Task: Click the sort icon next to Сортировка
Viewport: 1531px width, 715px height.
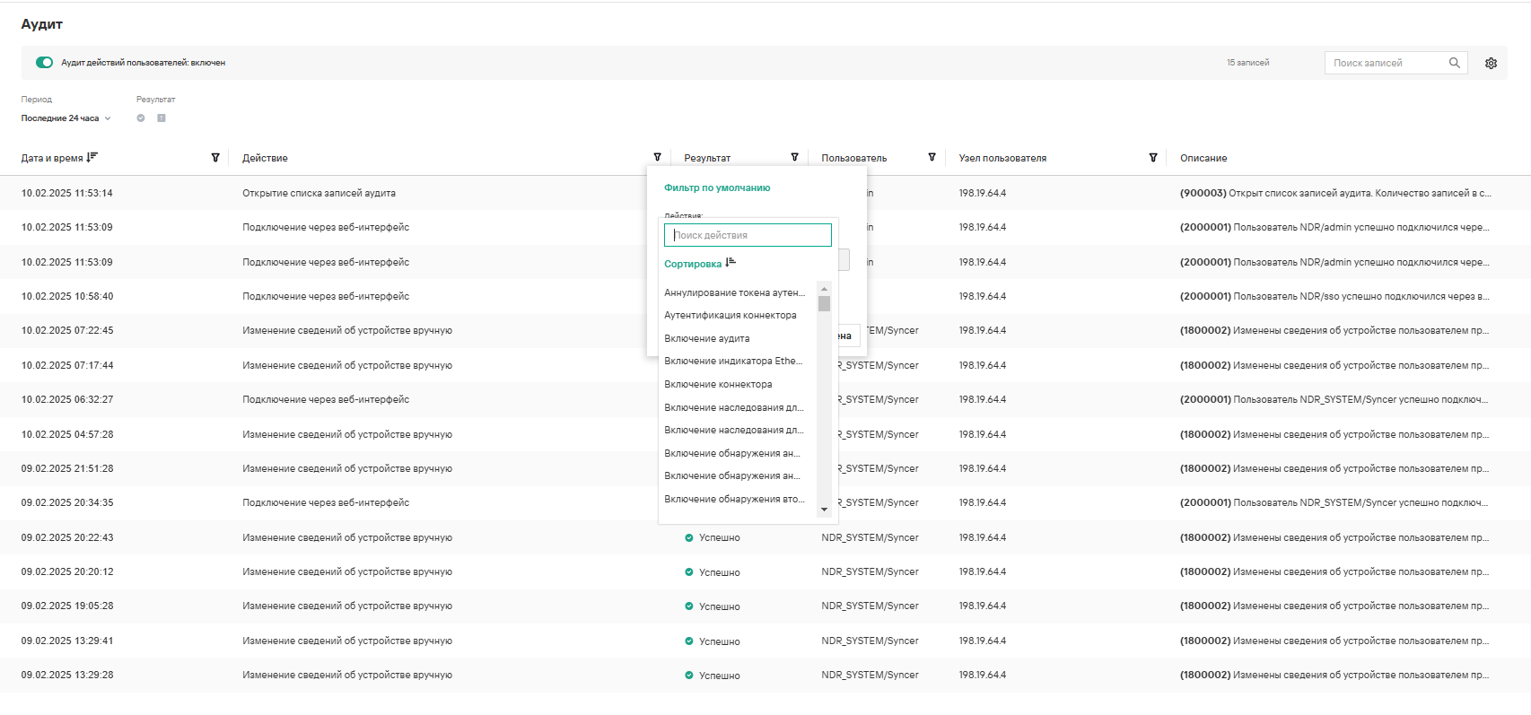Action: (x=731, y=263)
